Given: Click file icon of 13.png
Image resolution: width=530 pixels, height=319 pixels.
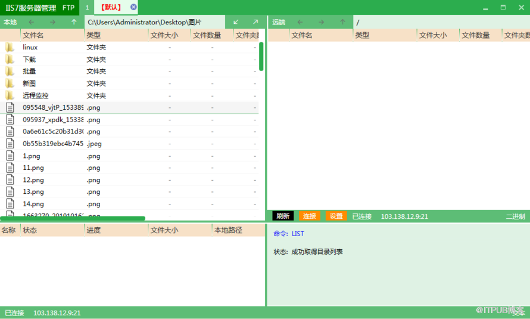Looking at the screenshot, I should (10, 191).
